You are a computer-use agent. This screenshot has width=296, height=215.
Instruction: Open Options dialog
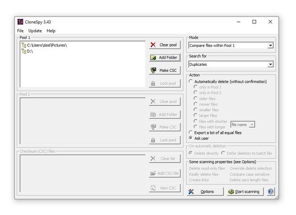(205, 192)
